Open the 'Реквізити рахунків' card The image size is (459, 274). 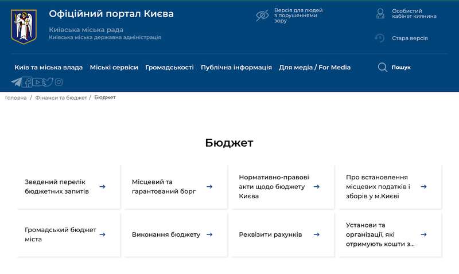(270, 234)
